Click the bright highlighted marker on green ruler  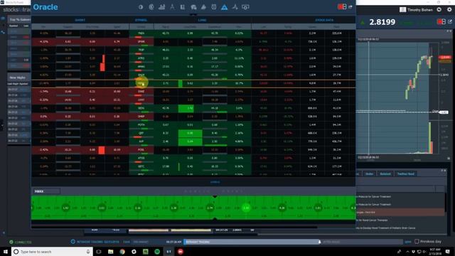[x=246, y=208]
